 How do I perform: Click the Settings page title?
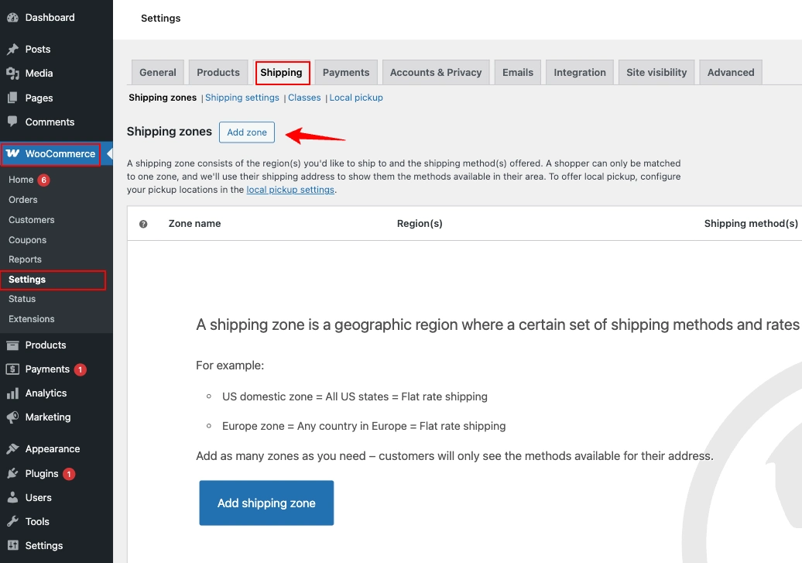(x=160, y=19)
